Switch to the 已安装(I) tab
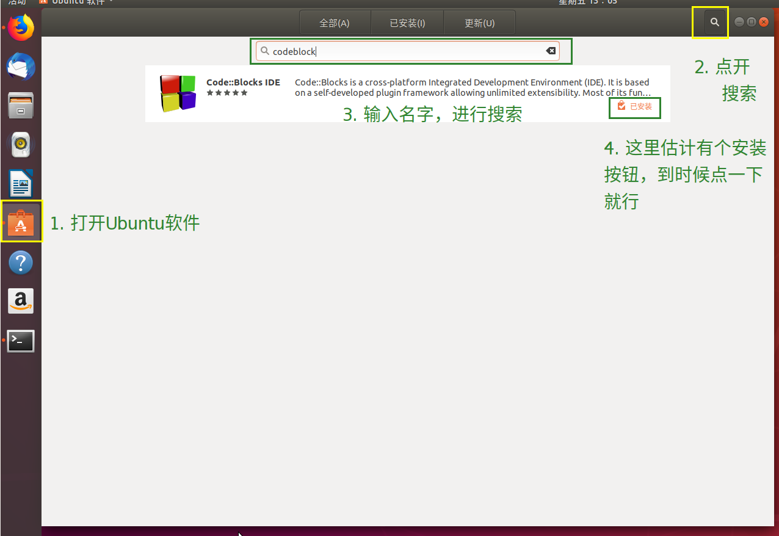Viewport: 779px width, 536px height. pyautogui.click(x=407, y=23)
